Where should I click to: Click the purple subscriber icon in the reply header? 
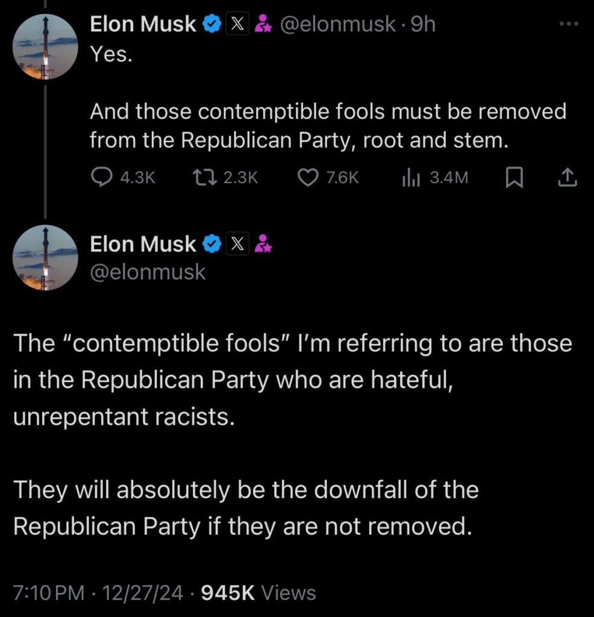click(x=263, y=25)
